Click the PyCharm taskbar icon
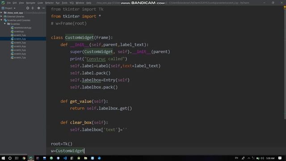 [31, 158]
